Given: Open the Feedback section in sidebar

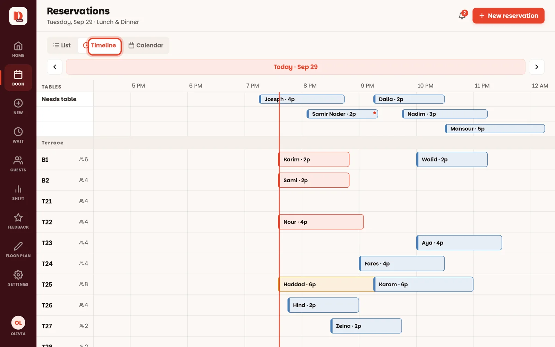Looking at the screenshot, I should [18, 221].
